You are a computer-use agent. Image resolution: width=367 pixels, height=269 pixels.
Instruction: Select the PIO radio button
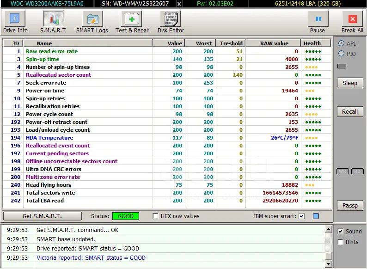(341, 54)
